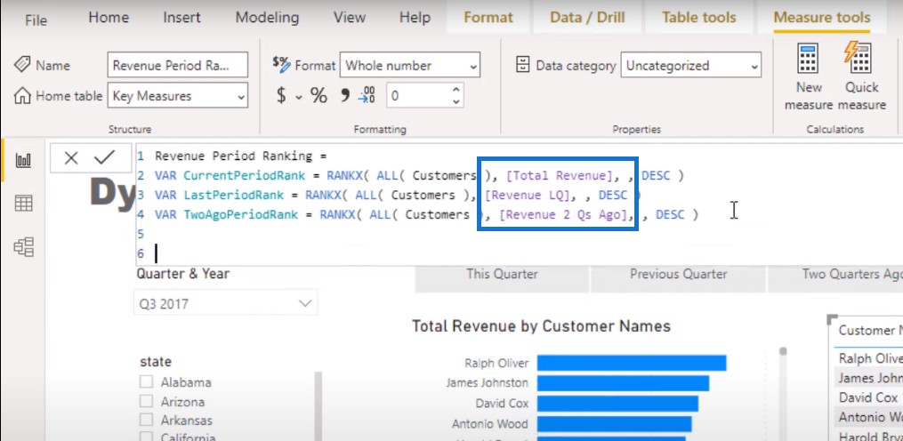This screenshot has height=441, width=903.
Task: Click the Ralph Oliver bar in chart
Action: point(632,363)
